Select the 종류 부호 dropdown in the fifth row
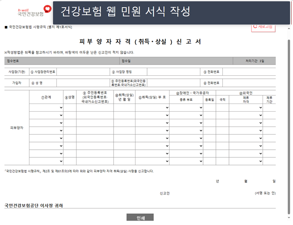This screenshot has width=293, height=225. 186,138
